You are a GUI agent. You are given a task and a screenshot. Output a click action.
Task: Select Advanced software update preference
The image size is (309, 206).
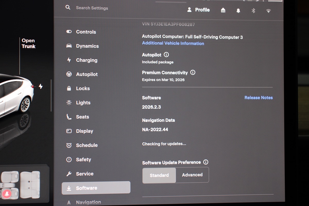click(x=192, y=175)
